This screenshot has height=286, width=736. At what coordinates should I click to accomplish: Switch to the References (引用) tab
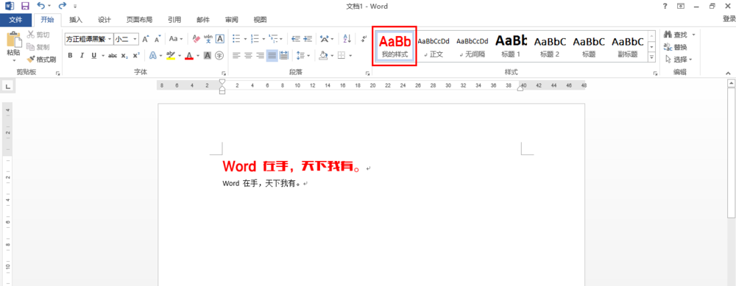(x=174, y=20)
